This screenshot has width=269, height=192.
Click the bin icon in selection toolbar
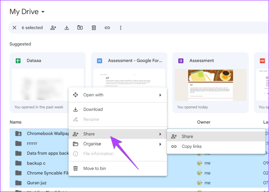(94, 28)
